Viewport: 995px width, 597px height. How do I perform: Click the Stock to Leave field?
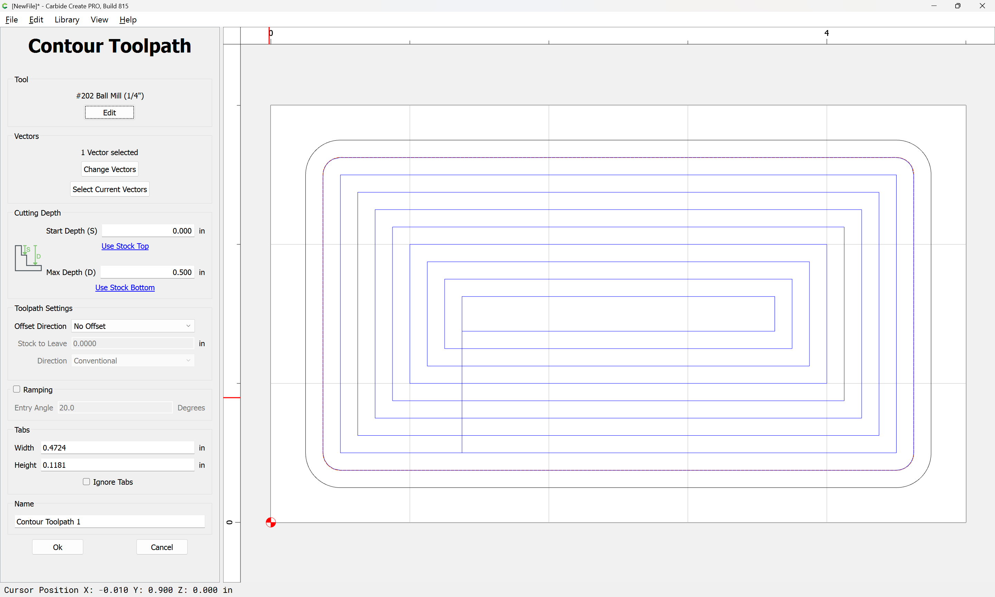click(x=133, y=343)
